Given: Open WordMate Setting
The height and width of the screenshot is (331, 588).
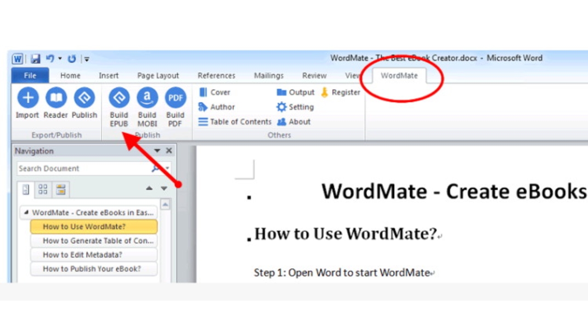Looking at the screenshot, I should click(x=295, y=107).
